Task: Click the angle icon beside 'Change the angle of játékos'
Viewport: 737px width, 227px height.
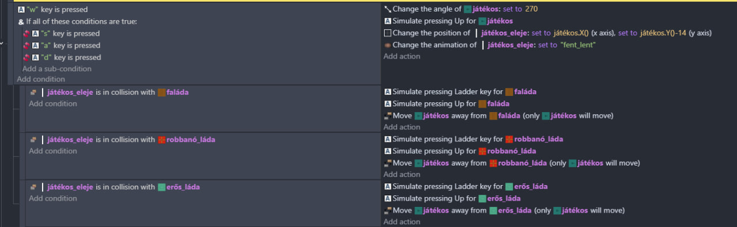Action: click(388, 9)
